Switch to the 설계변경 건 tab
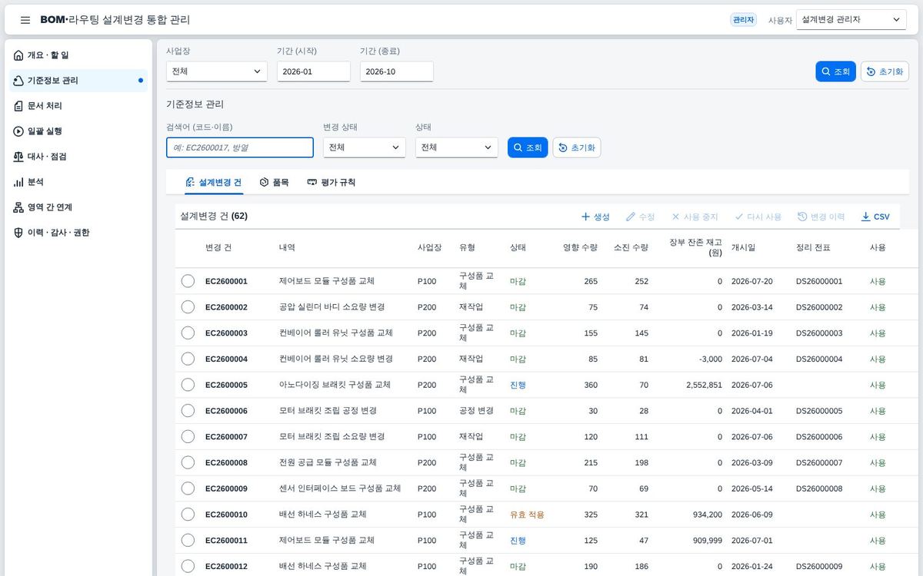This screenshot has width=923, height=576. pos(213,183)
